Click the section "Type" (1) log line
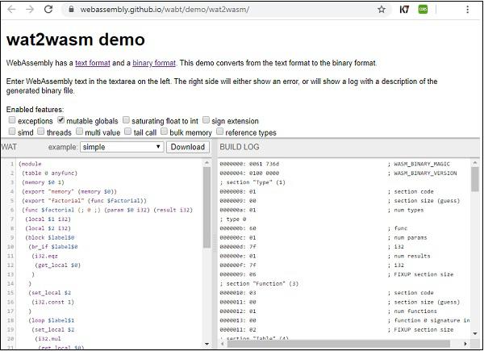This screenshot has height=351, width=484. click(252, 182)
